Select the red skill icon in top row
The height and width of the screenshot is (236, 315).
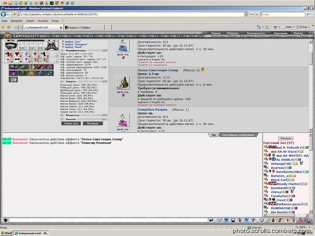[x=40, y=67]
